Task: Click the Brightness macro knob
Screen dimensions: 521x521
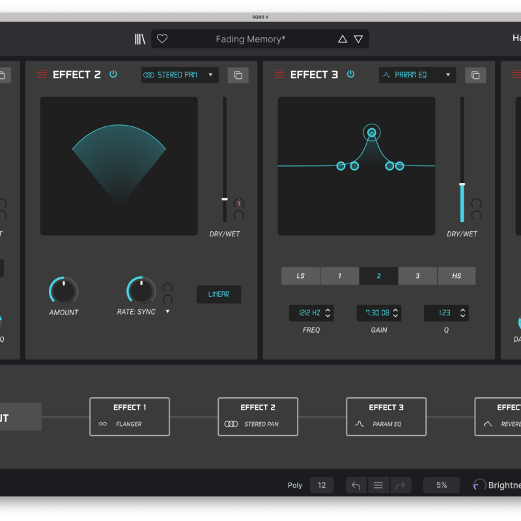Action: click(x=479, y=485)
